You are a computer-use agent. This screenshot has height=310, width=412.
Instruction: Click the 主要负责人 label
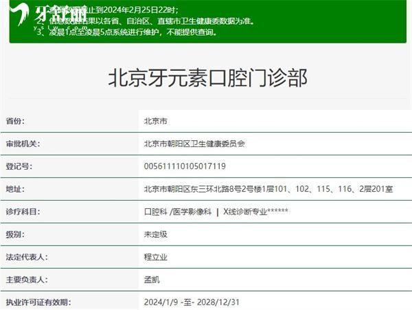pyautogui.click(x=27, y=280)
